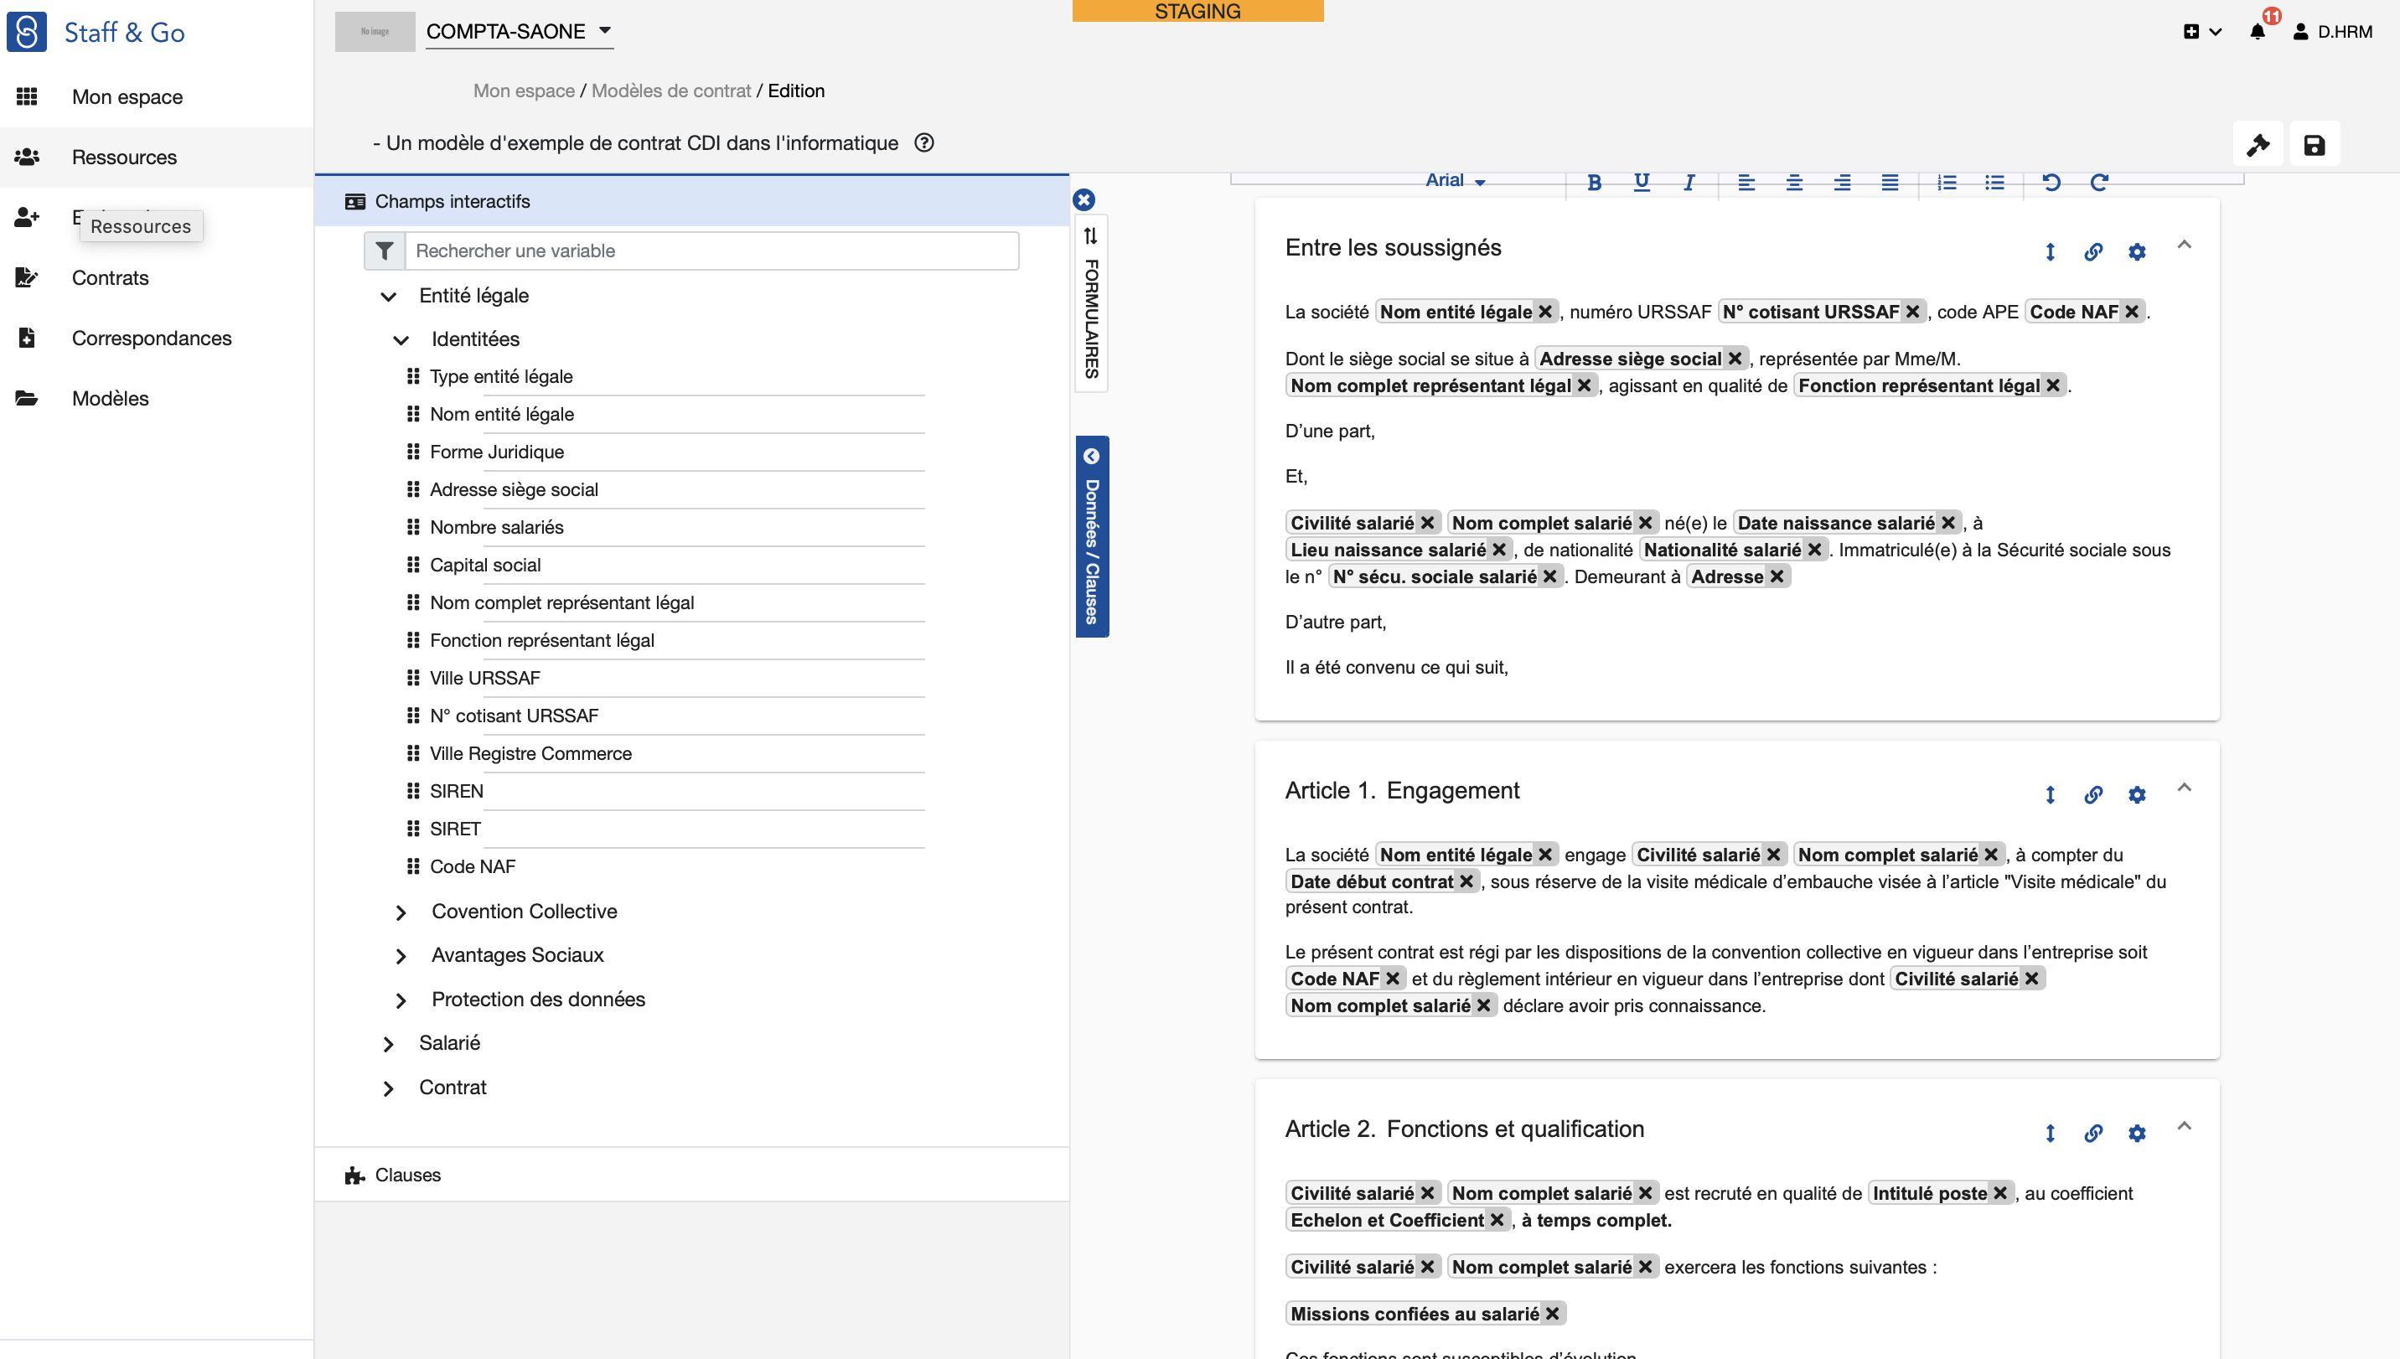Screen dimensions: 2400x1359
Task: Open Ressources in the sidebar
Action: (x=124, y=157)
